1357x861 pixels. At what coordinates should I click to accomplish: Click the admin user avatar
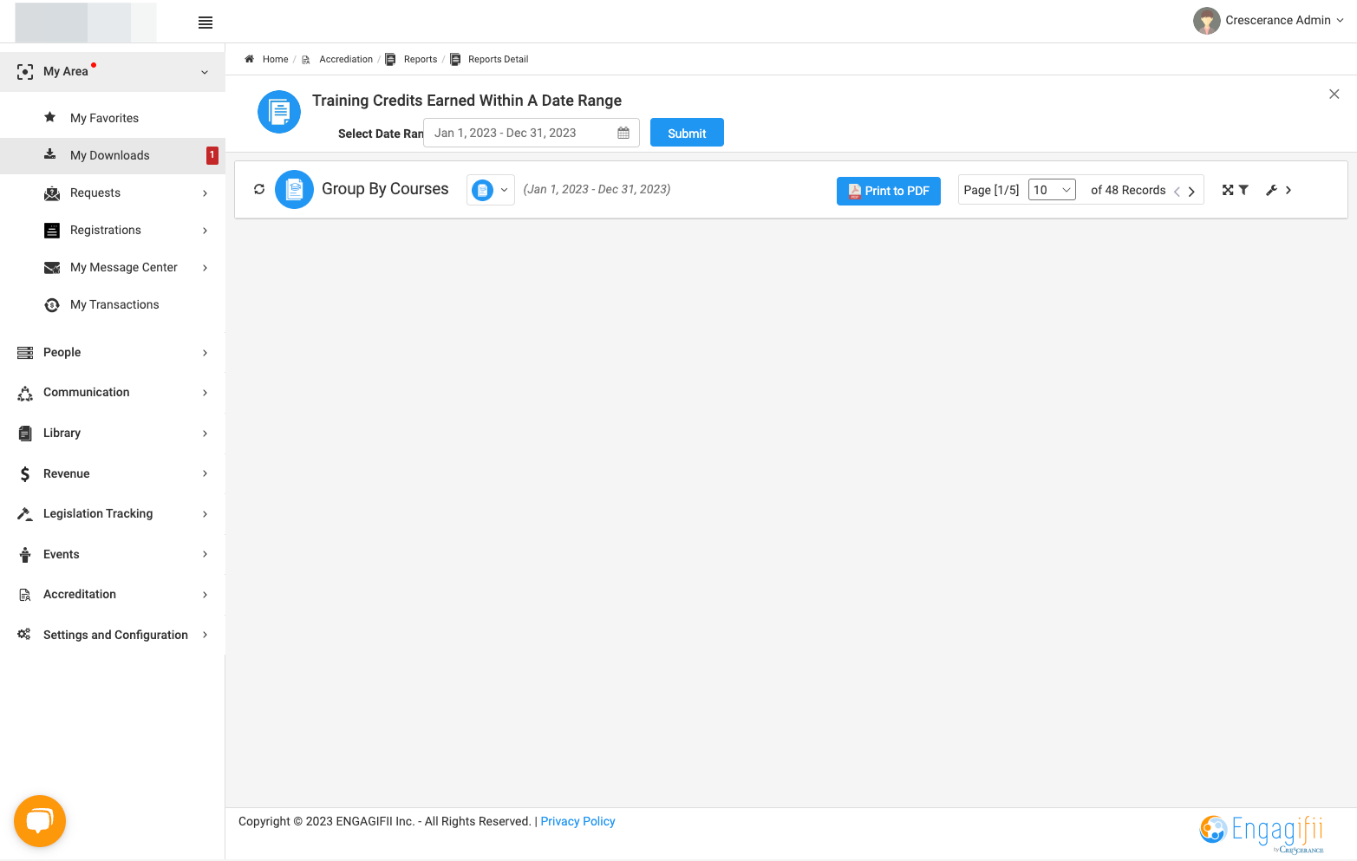point(1206,21)
